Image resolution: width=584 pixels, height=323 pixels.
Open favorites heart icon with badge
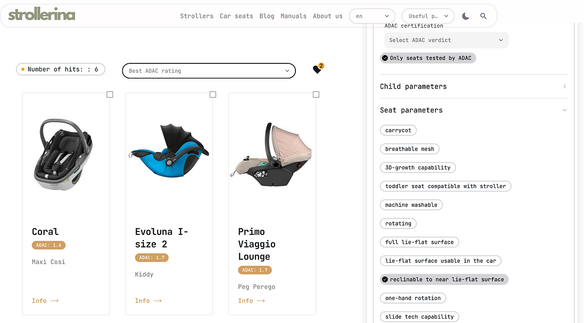[317, 69]
